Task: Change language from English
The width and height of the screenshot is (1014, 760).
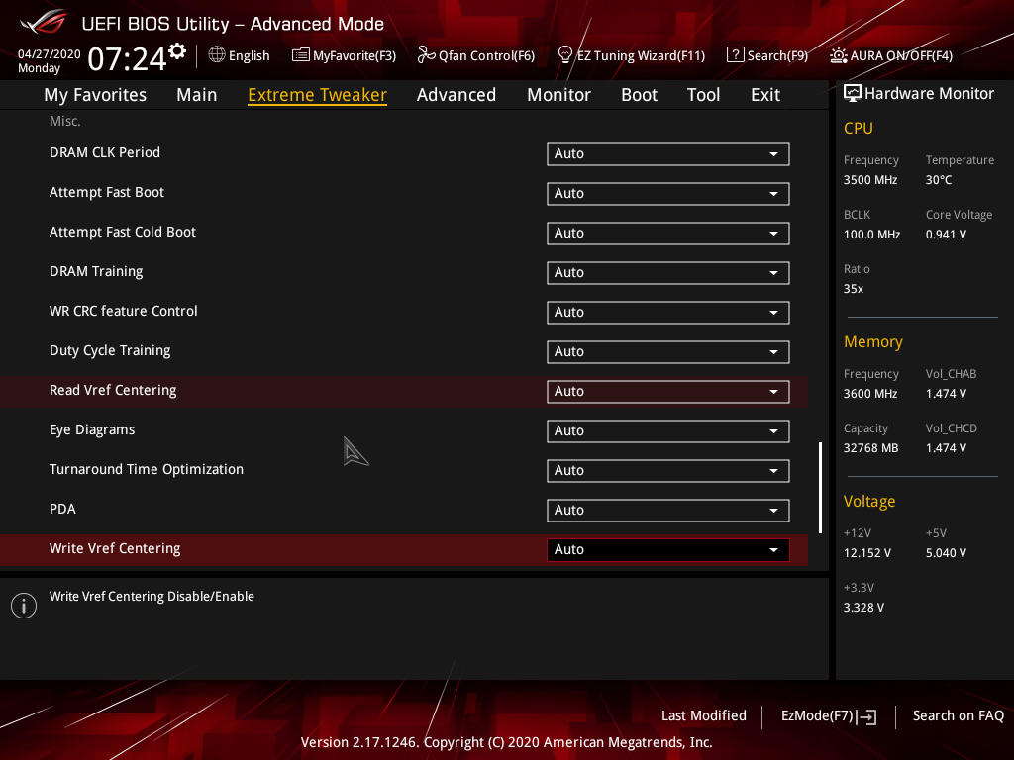Action: (249, 55)
